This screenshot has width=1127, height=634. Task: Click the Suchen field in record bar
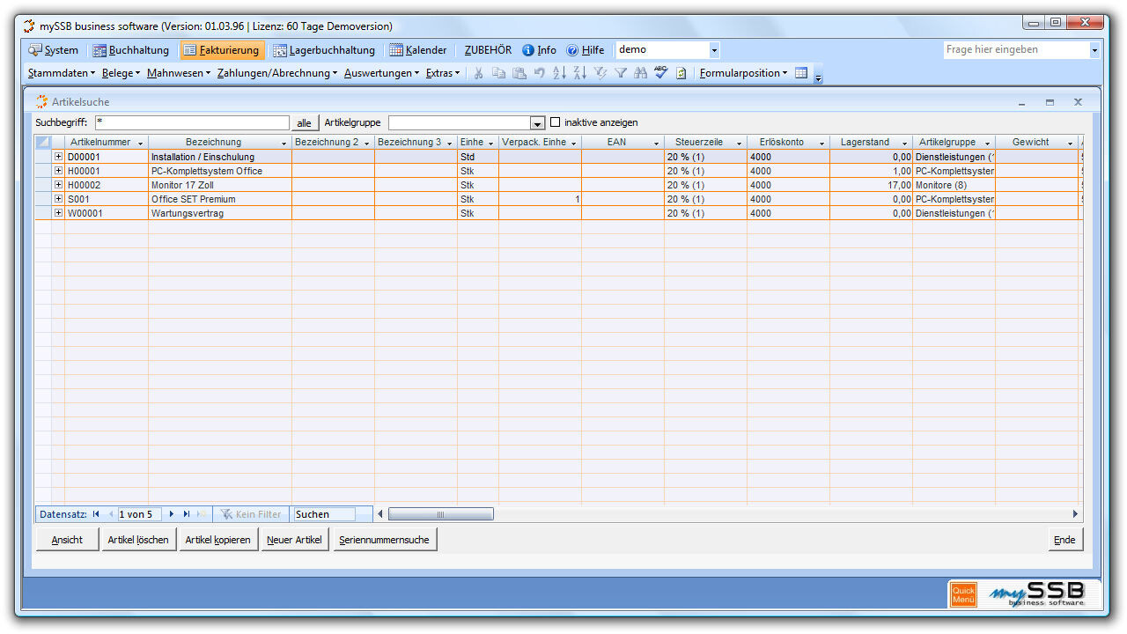coord(325,514)
